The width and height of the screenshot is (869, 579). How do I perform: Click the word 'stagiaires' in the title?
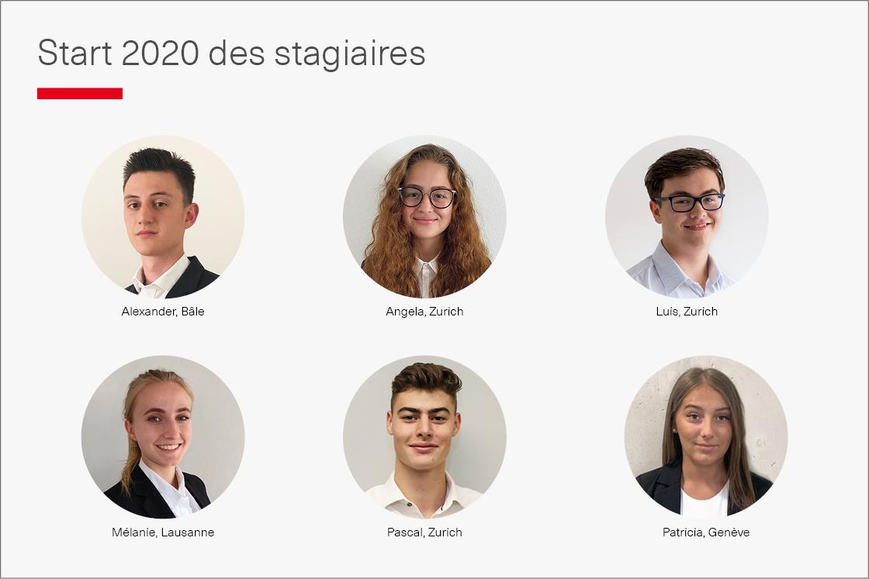[x=350, y=55]
